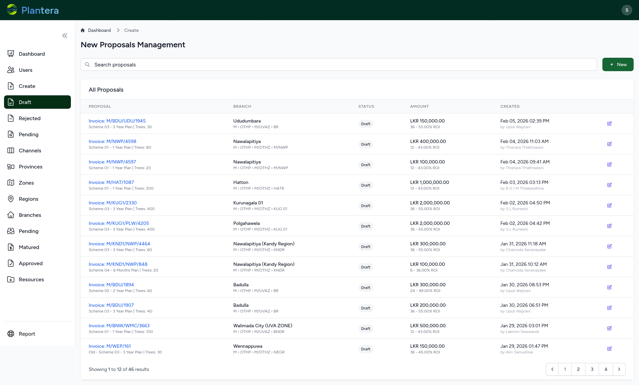Viewport: 639px width, 385px height.
Task: Focus the Search proposals field
Action: [x=339, y=64]
